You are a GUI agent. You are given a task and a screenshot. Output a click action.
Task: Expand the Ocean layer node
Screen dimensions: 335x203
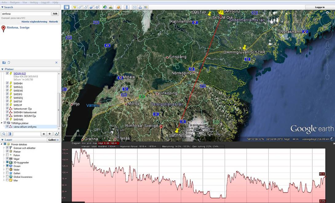pyautogui.click(x=4, y=166)
